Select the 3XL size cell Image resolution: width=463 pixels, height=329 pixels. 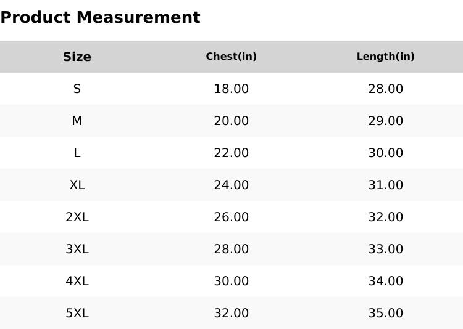(77, 249)
